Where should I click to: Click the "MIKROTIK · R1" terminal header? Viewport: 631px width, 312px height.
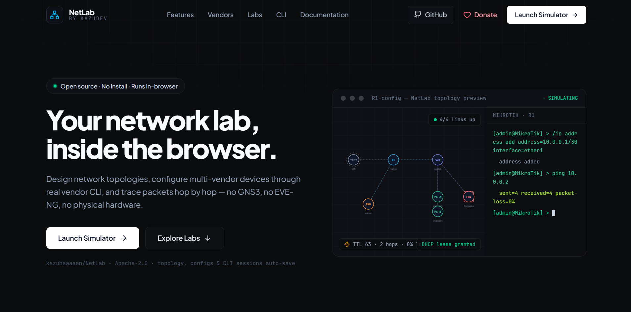click(514, 115)
